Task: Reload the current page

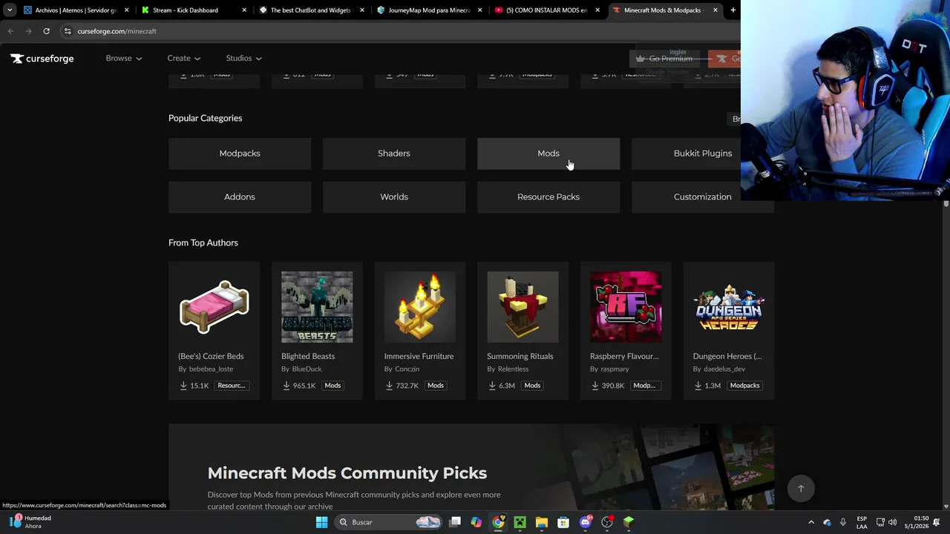Action: pyautogui.click(x=46, y=31)
